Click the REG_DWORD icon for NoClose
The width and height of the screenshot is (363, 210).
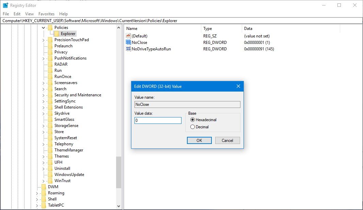(129, 42)
